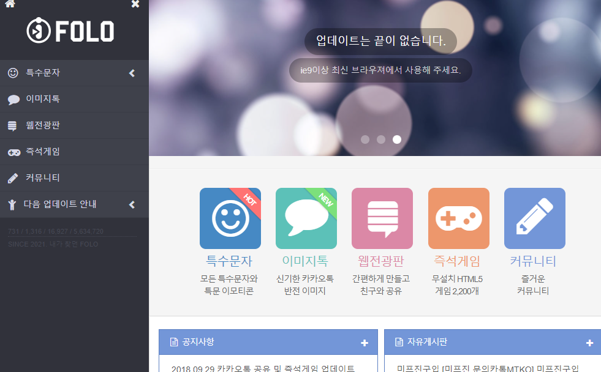
Task: Click the 웹전광판 signboard icon tile
Action: [x=382, y=218]
